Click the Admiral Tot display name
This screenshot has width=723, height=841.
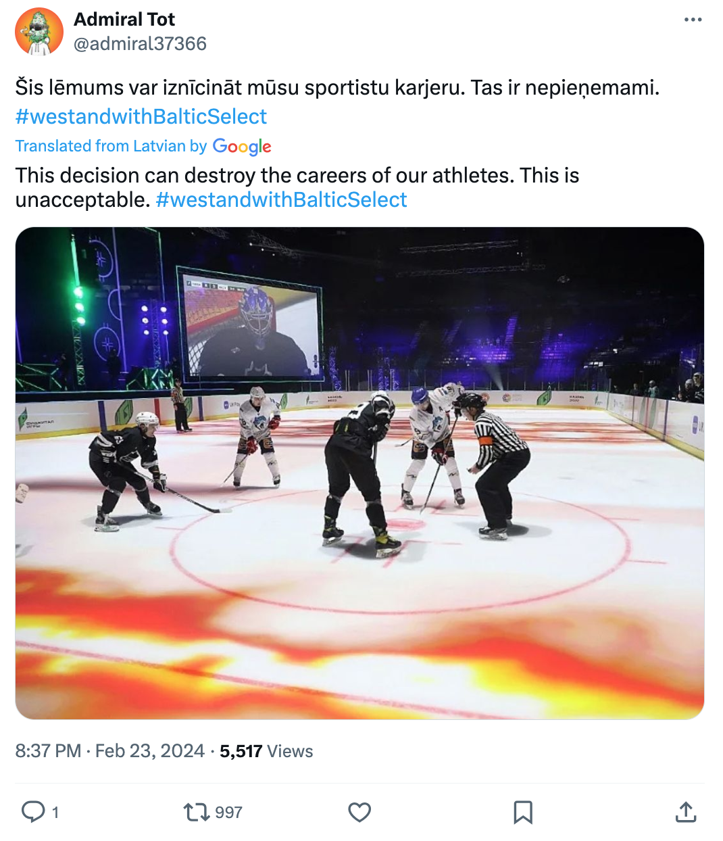124,20
